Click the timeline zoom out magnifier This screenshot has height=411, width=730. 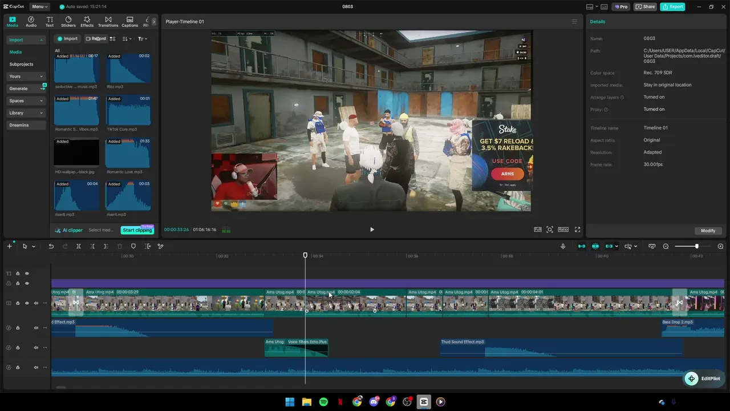pyautogui.click(x=666, y=246)
